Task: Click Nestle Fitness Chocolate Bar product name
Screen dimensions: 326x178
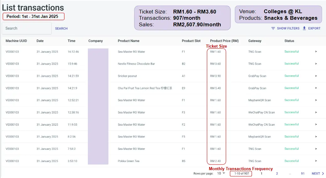Action: (x=136, y=64)
